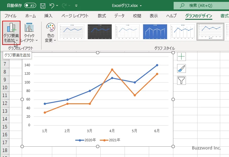Apply the currently highlighted sixth chart style
Viewport: 229px width, 157px height.
pos(210,32)
